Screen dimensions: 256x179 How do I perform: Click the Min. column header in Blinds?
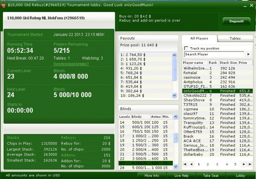(167, 117)
